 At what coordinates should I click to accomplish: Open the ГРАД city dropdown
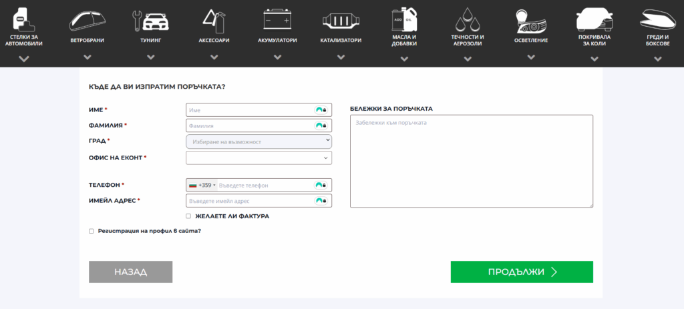(259, 141)
